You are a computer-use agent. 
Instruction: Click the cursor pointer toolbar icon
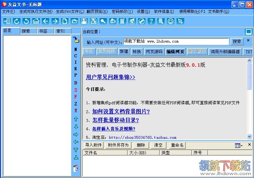click(180, 21)
